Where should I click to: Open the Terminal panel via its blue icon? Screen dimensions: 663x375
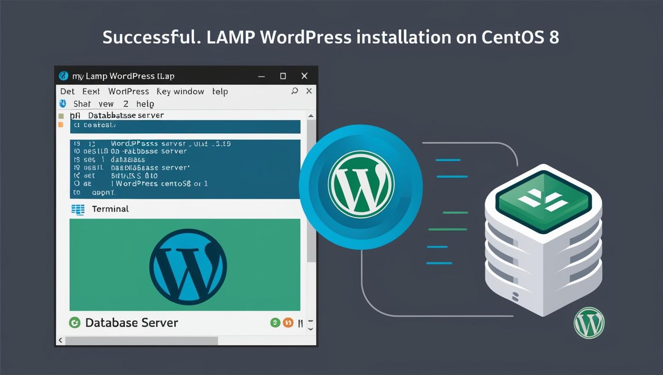[x=77, y=209]
